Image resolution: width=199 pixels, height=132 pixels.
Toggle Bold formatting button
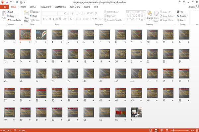coord(44,19)
